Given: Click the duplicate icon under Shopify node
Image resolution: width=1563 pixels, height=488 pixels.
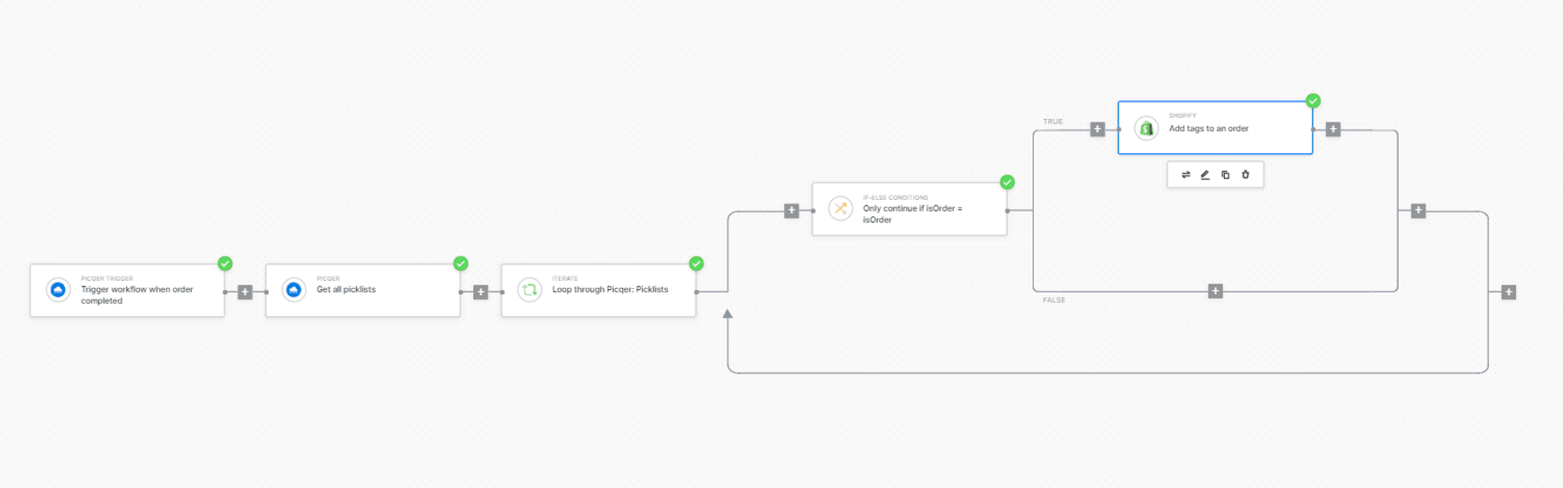Looking at the screenshot, I should point(1225,175).
